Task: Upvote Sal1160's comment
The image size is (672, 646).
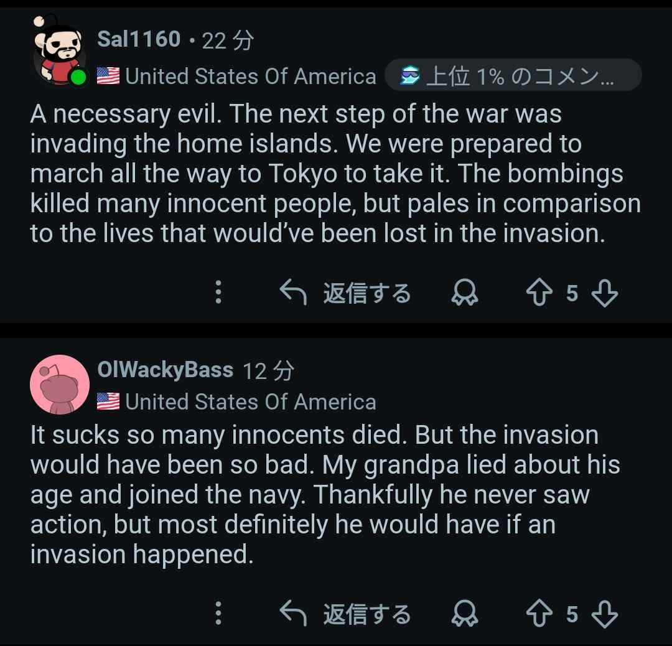Action: [x=538, y=293]
